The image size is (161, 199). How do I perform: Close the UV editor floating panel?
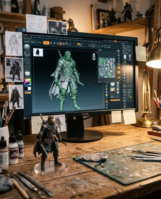click(116, 51)
